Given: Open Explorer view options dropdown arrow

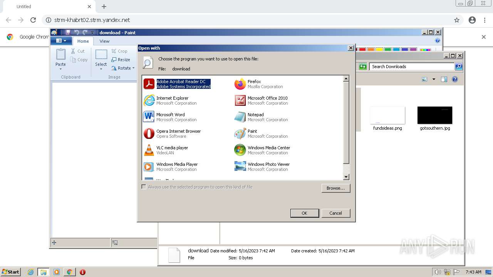Looking at the screenshot, I should 434,79.
